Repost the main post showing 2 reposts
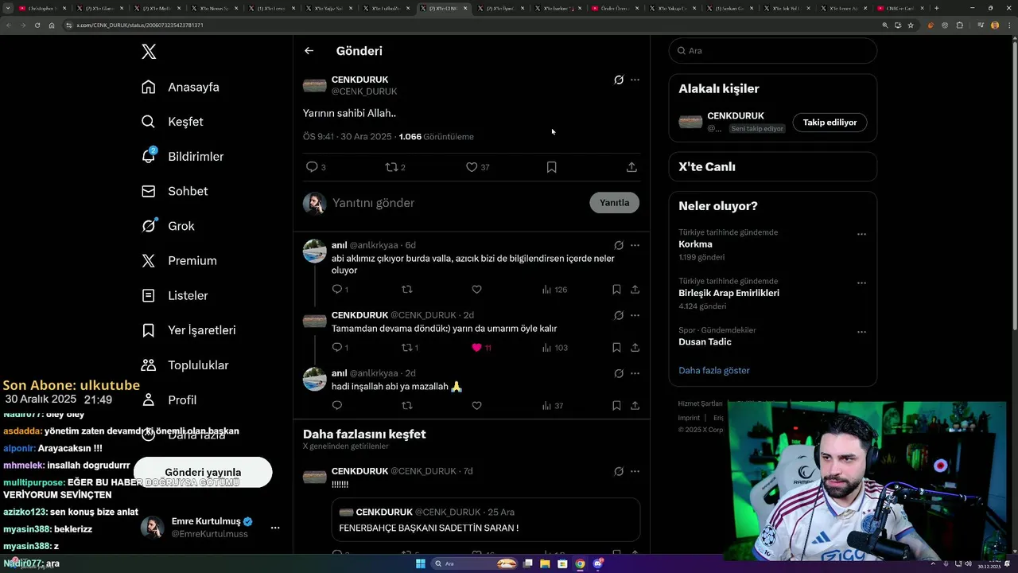The width and height of the screenshot is (1018, 573). [x=395, y=167]
